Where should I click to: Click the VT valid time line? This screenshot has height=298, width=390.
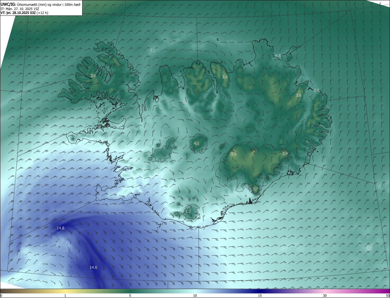(24, 13)
